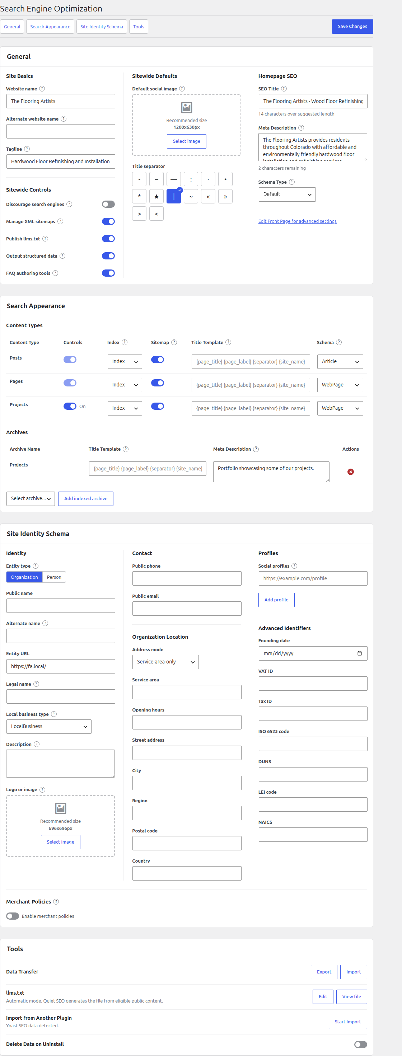Click the Title Template help icon in Archives

tap(126, 449)
